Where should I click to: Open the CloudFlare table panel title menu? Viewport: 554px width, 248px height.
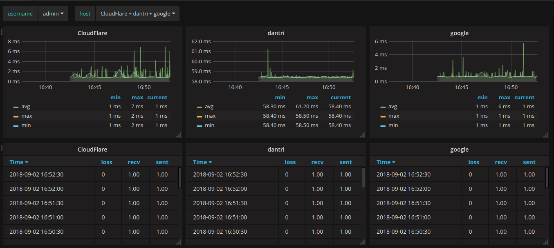click(92, 150)
